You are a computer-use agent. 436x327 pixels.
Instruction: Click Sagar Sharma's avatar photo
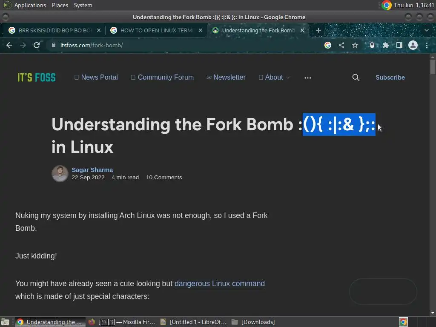coord(60,174)
